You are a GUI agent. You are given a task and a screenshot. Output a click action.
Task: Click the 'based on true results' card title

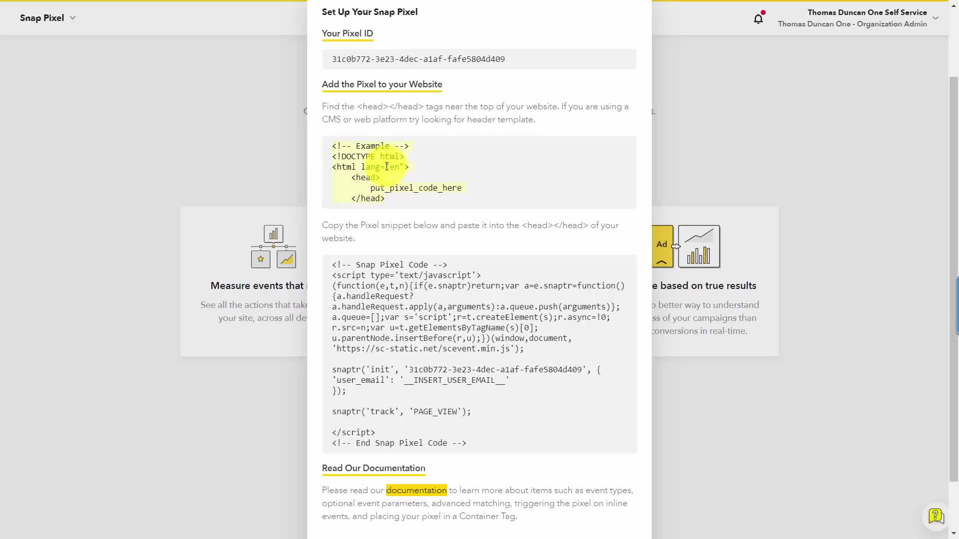(704, 285)
